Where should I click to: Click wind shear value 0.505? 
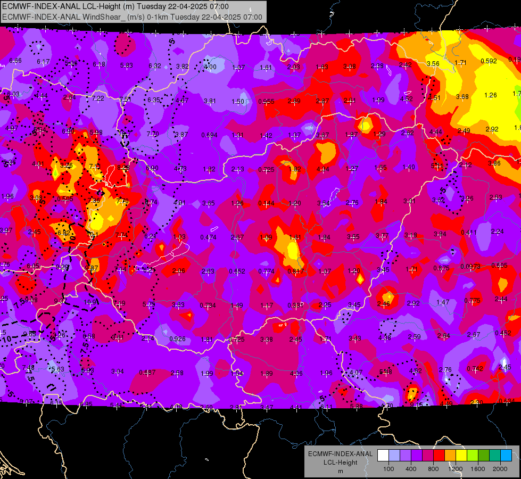click(65, 199)
